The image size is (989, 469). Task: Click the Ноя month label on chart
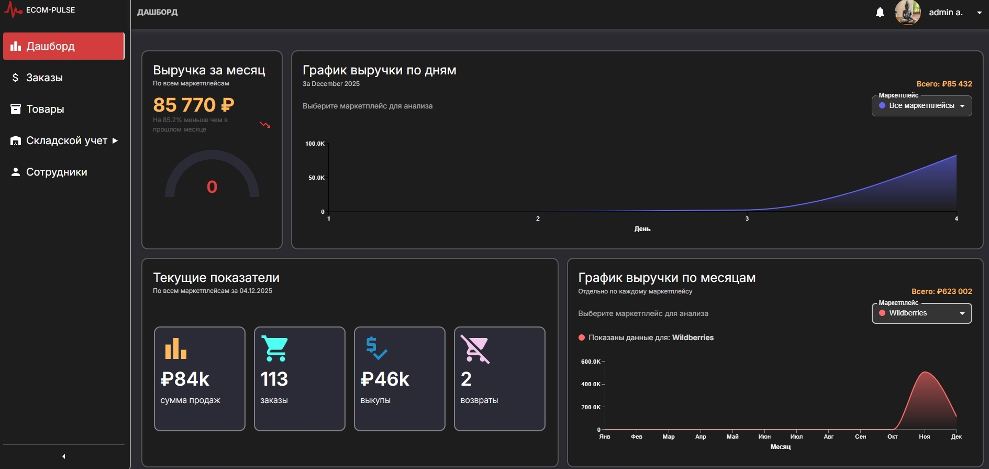pos(925,437)
